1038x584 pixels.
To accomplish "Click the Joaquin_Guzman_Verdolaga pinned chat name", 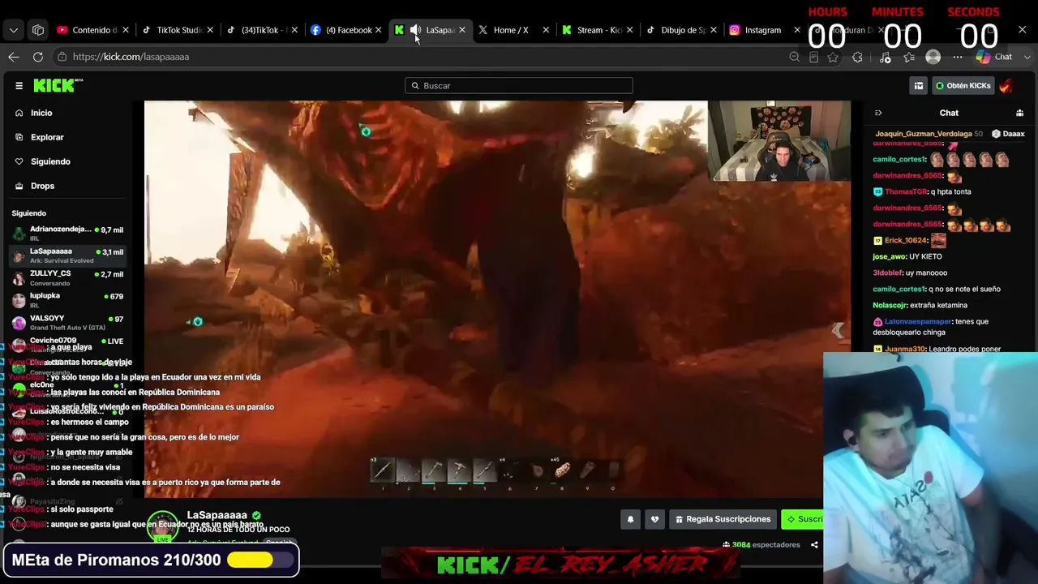I will pyautogui.click(x=924, y=134).
